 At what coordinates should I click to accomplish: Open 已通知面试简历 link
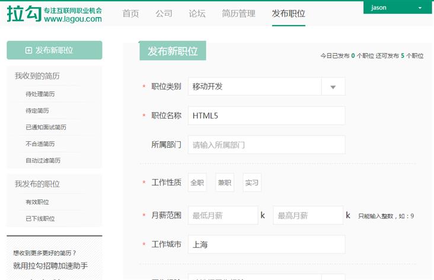[46, 127]
